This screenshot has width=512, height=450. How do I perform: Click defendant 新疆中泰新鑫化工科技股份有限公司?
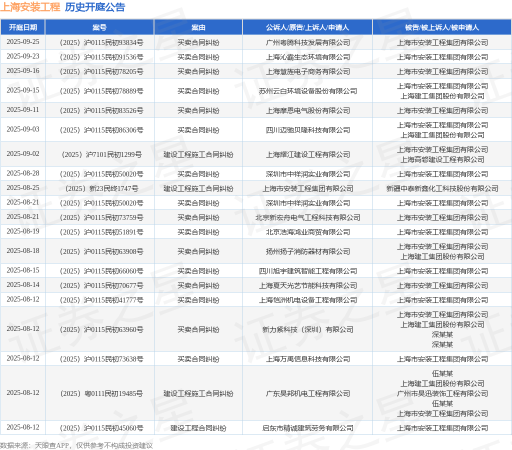pos(442,188)
